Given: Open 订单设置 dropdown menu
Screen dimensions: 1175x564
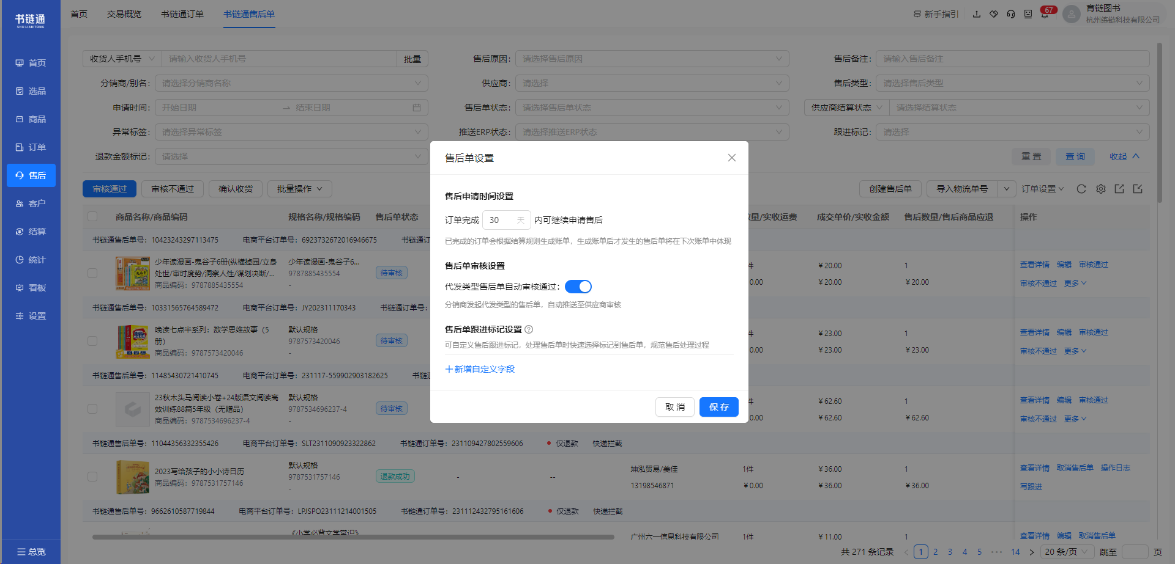Looking at the screenshot, I should 1043,189.
